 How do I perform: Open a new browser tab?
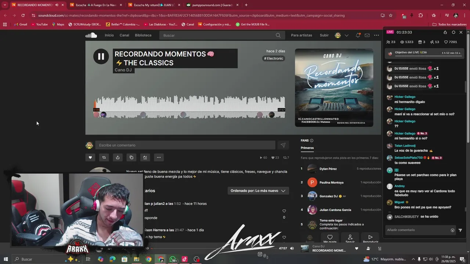pos(246,5)
